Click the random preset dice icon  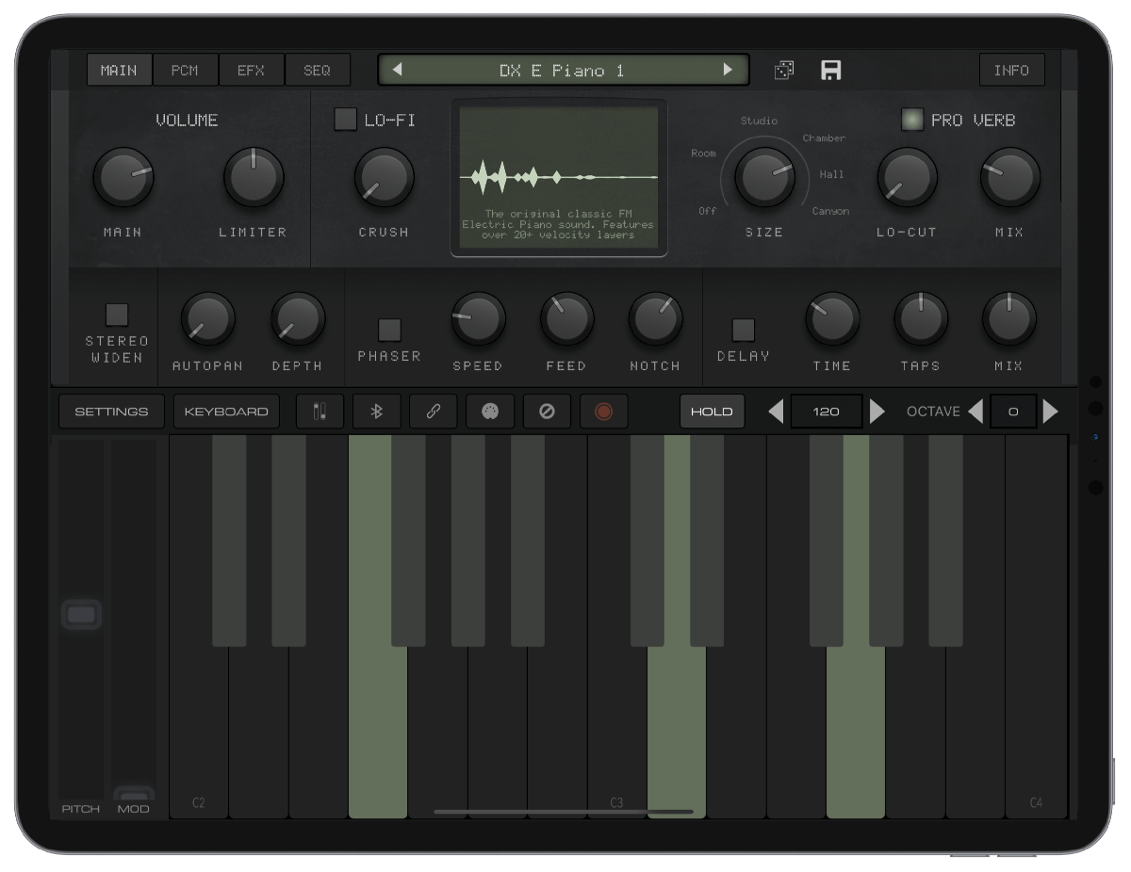point(783,71)
